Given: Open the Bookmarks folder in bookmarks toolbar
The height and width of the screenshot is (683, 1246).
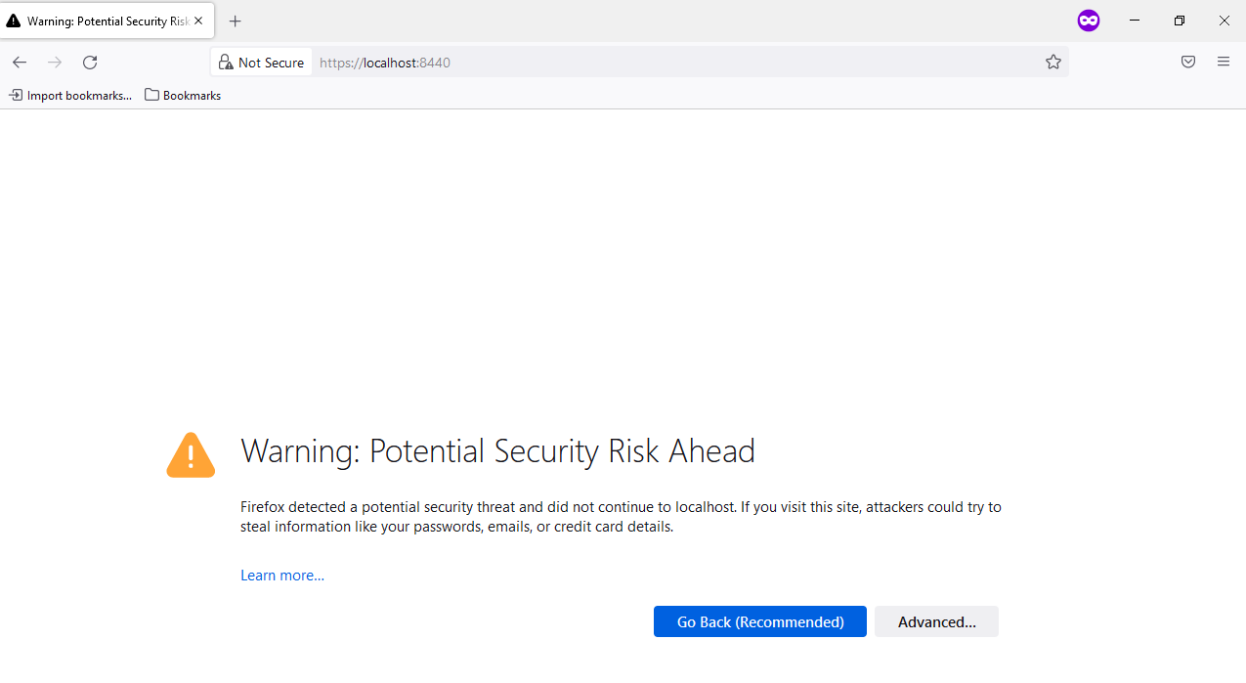Looking at the screenshot, I should click(183, 95).
